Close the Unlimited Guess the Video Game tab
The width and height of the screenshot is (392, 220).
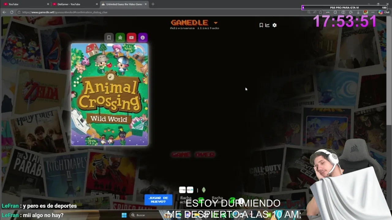coord(146,4)
